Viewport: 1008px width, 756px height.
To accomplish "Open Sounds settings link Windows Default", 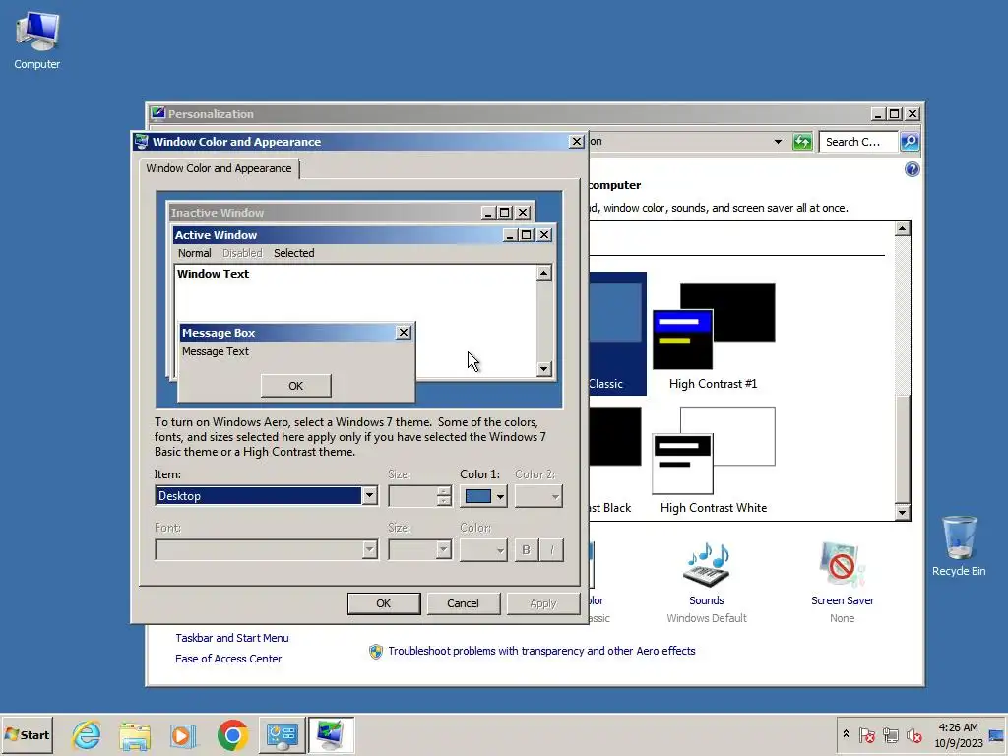I will (707, 618).
